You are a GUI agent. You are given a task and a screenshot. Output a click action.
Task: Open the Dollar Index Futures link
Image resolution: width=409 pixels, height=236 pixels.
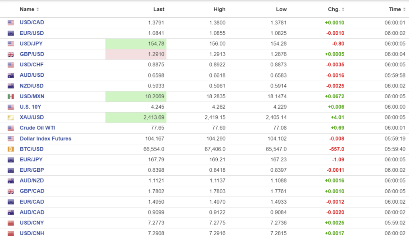point(45,139)
